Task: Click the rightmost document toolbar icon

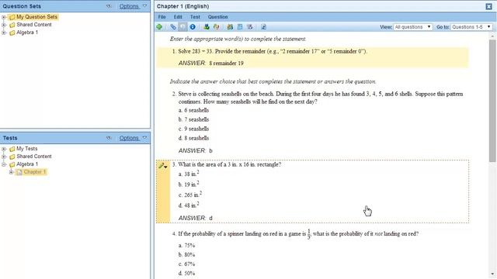Action: 263,27
